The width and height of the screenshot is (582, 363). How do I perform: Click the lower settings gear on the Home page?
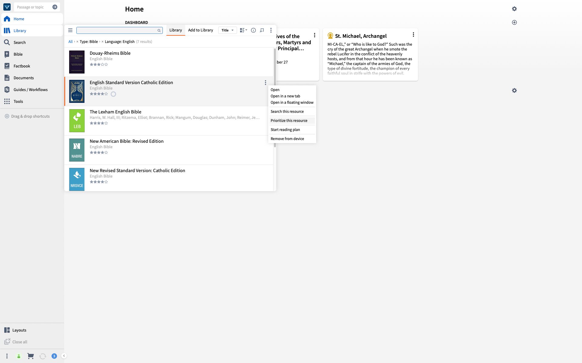click(x=514, y=90)
